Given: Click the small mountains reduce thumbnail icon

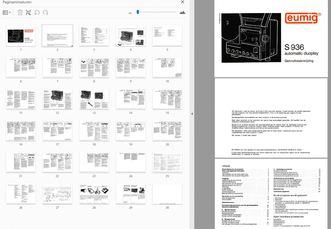Looking at the screenshot, I should 130,13.
